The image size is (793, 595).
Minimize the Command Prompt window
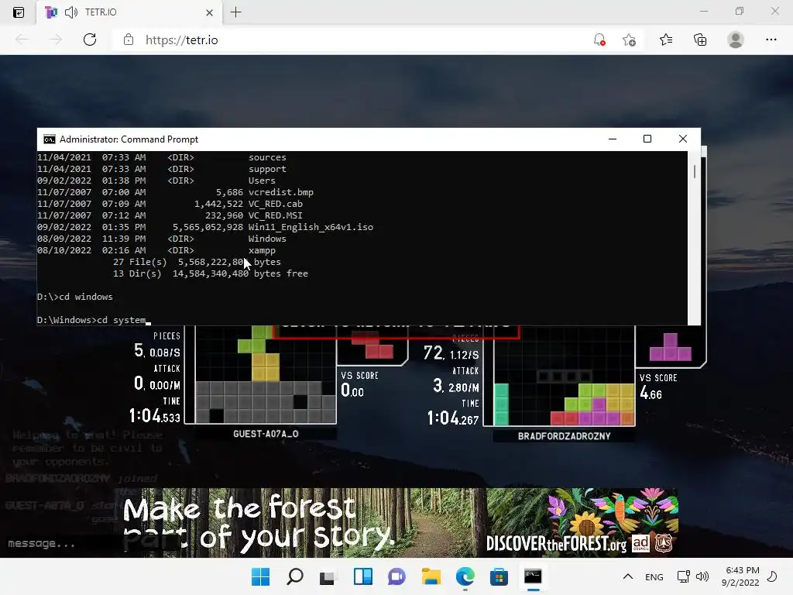613,139
